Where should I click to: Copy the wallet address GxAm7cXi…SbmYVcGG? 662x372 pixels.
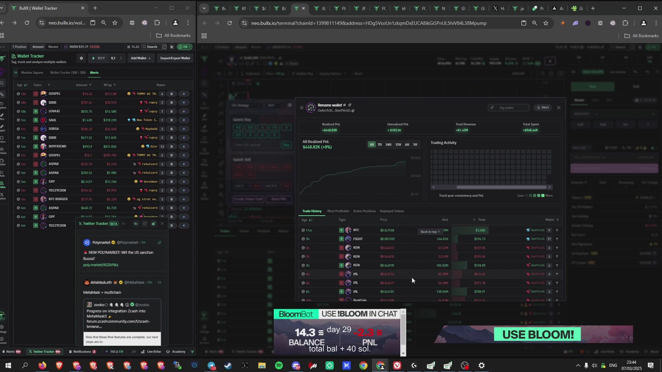pyautogui.click(x=353, y=111)
